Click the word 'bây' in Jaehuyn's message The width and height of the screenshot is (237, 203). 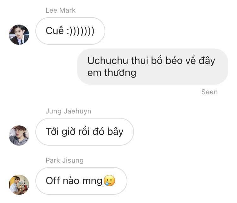(x=115, y=132)
